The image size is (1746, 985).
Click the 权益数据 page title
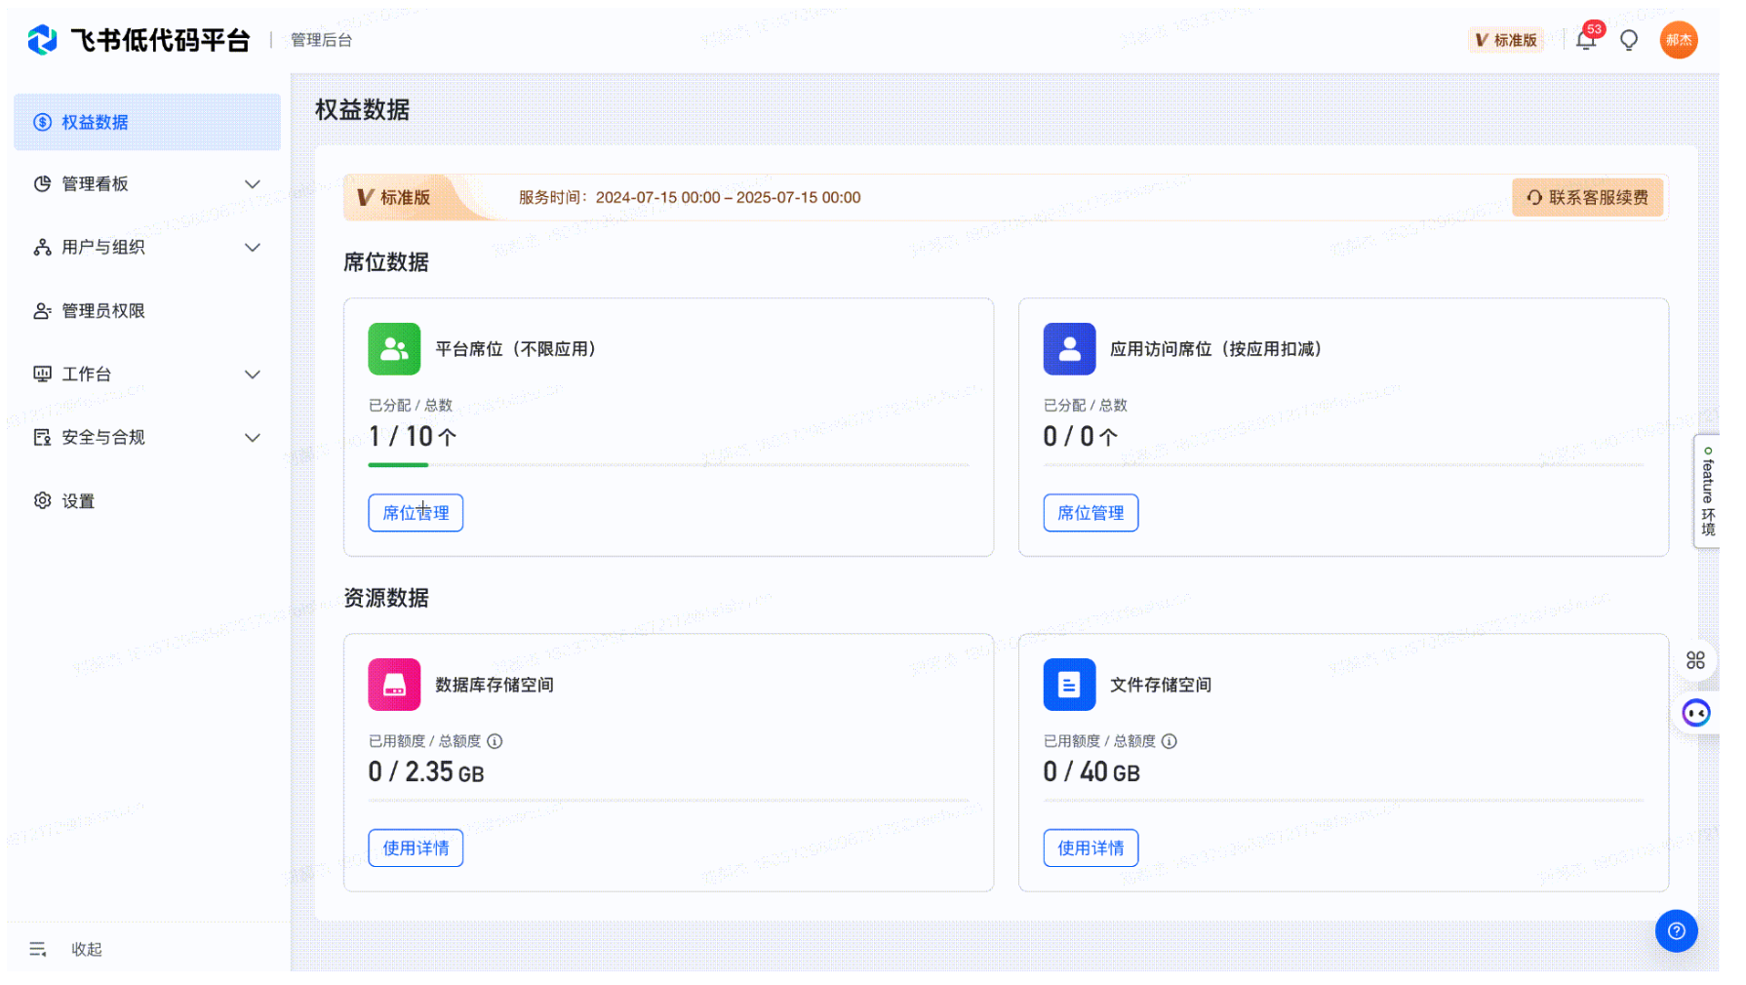point(363,110)
